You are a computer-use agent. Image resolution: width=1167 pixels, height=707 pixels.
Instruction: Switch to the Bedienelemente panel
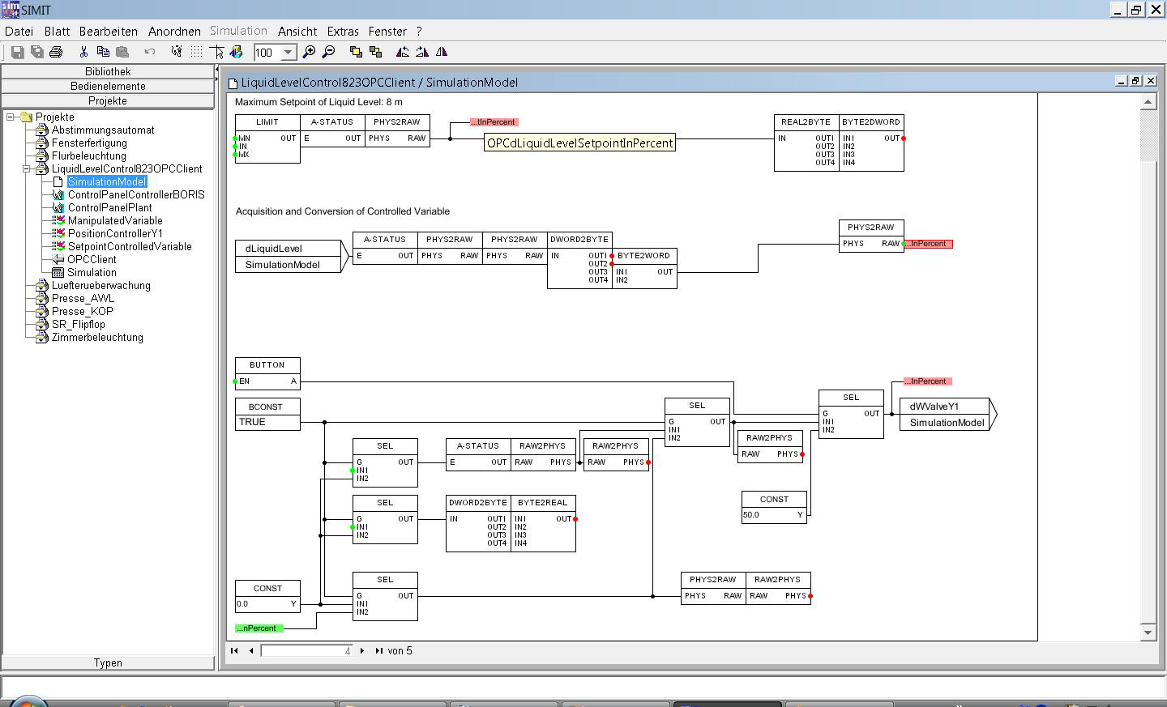[x=108, y=86]
